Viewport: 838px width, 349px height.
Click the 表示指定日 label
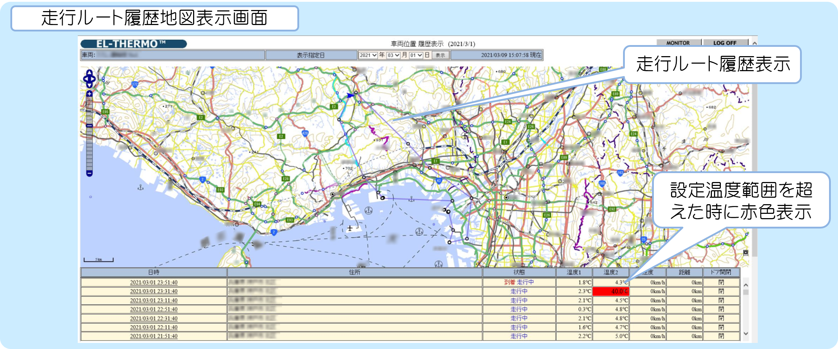[x=311, y=55]
